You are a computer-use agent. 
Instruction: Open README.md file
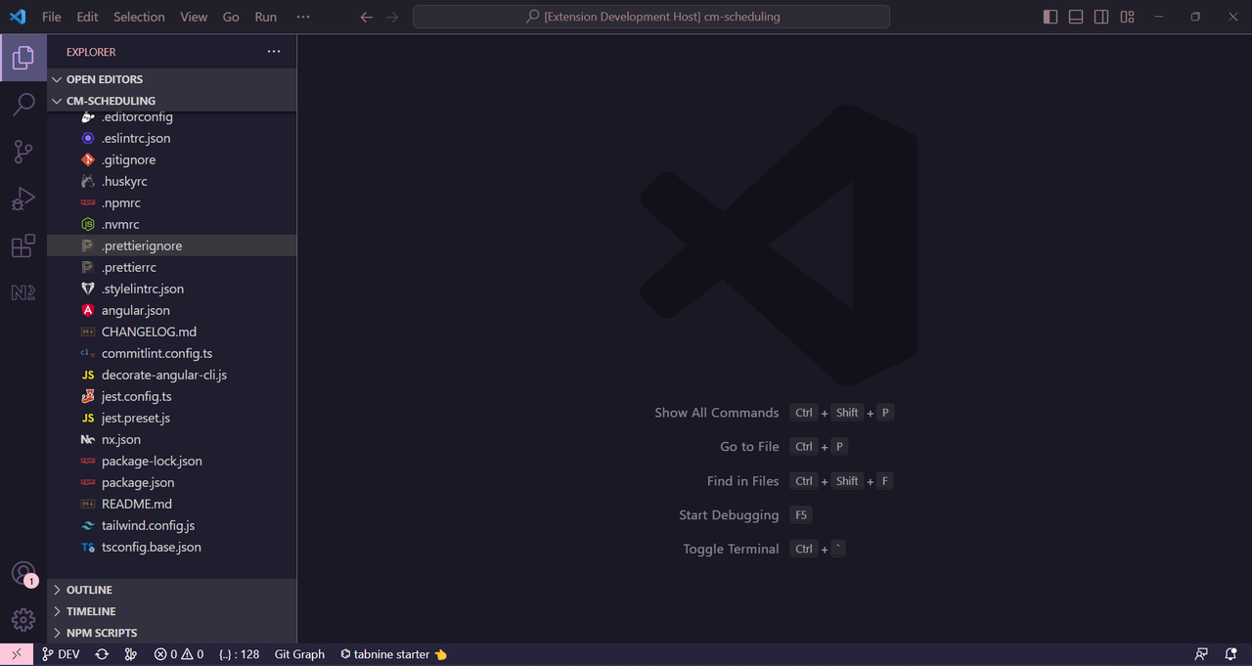click(x=172, y=504)
